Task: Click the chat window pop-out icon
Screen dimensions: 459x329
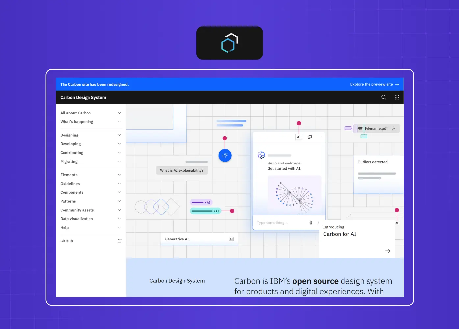Action: [310, 137]
